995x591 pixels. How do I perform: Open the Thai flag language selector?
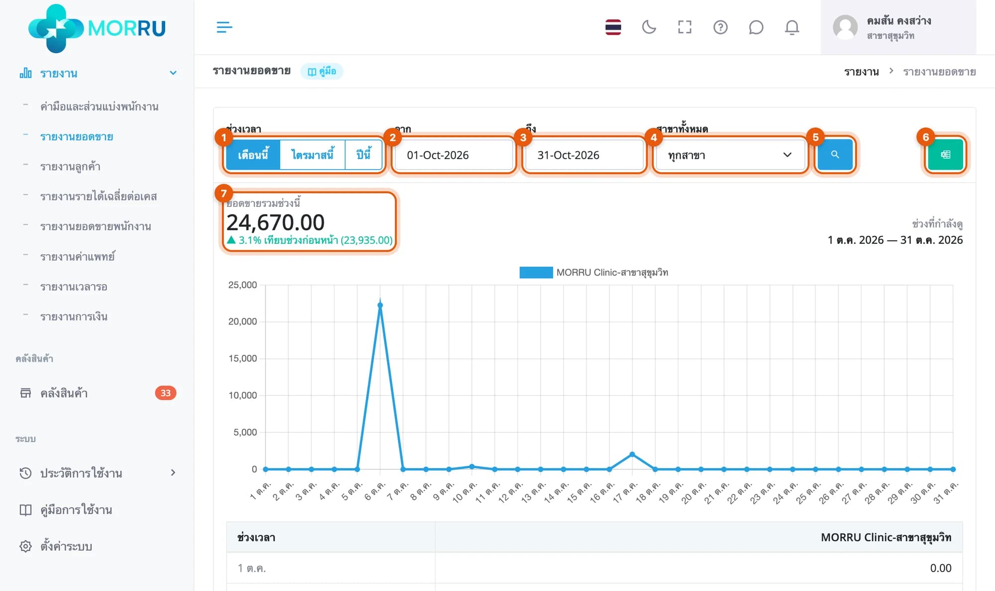click(613, 27)
